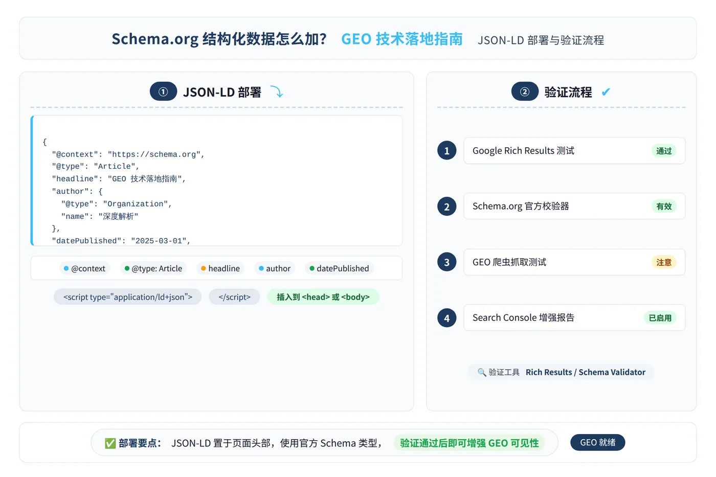Click the blue checkmark icon after 验证流程
This screenshot has height=477, width=716.
point(606,92)
